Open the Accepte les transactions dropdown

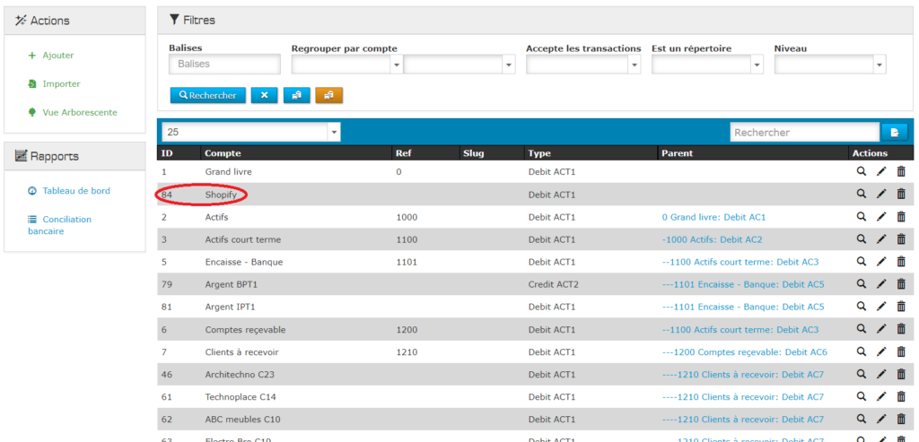tap(582, 65)
